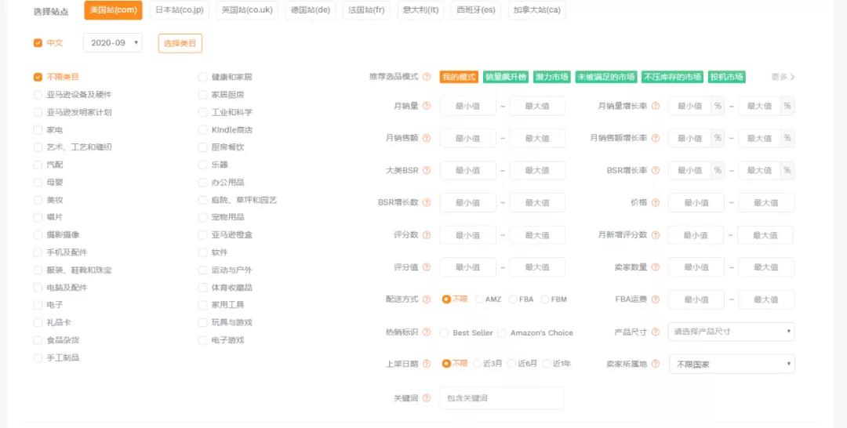The width and height of the screenshot is (847, 428).
Task: Click FBA运费 maximum value field
Action: pos(766,299)
